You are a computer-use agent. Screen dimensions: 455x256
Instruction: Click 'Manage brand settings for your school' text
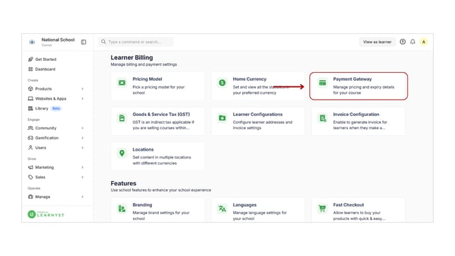[x=161, y=216]
